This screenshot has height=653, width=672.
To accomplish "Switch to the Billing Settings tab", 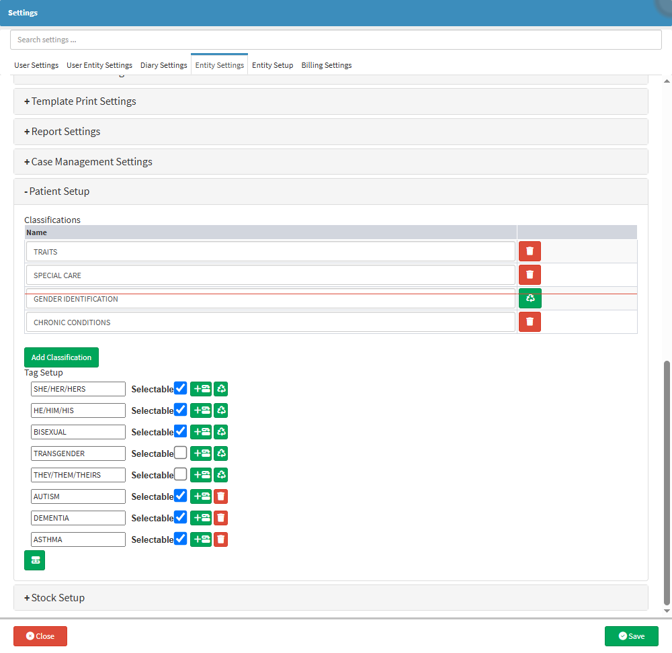I will pos(326,65).
